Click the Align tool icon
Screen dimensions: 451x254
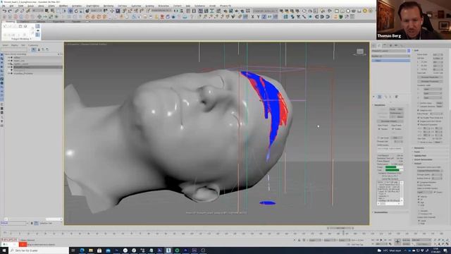pyautogui.click(x=182, y=11)
